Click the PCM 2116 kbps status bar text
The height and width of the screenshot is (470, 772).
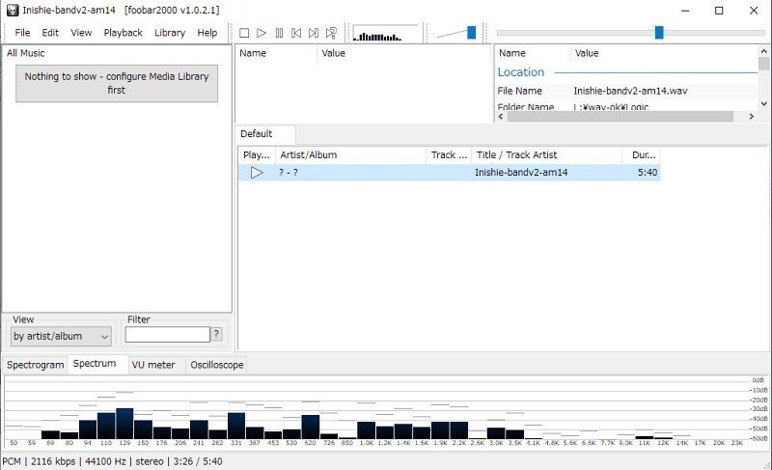(x=39, y=461)
